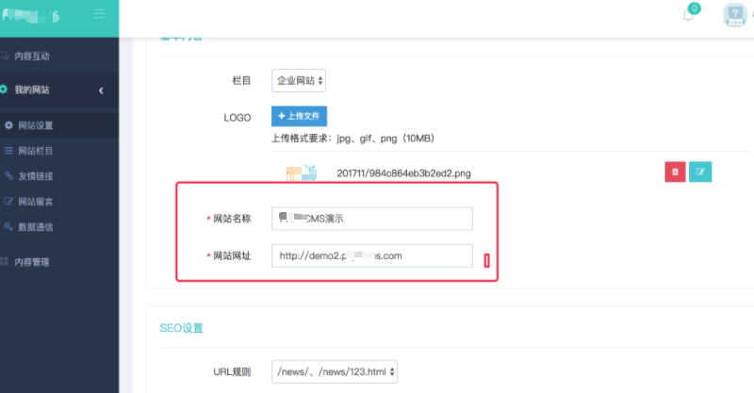
Task: Click the 网站名称 field label
Action: (x=232, y=219)
